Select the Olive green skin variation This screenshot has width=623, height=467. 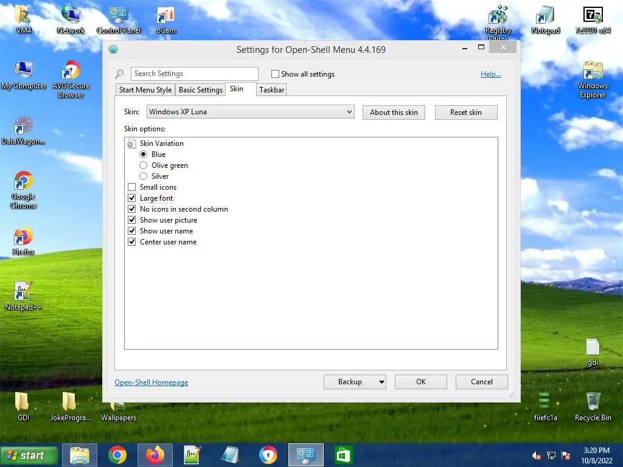[x=144, y=165]
